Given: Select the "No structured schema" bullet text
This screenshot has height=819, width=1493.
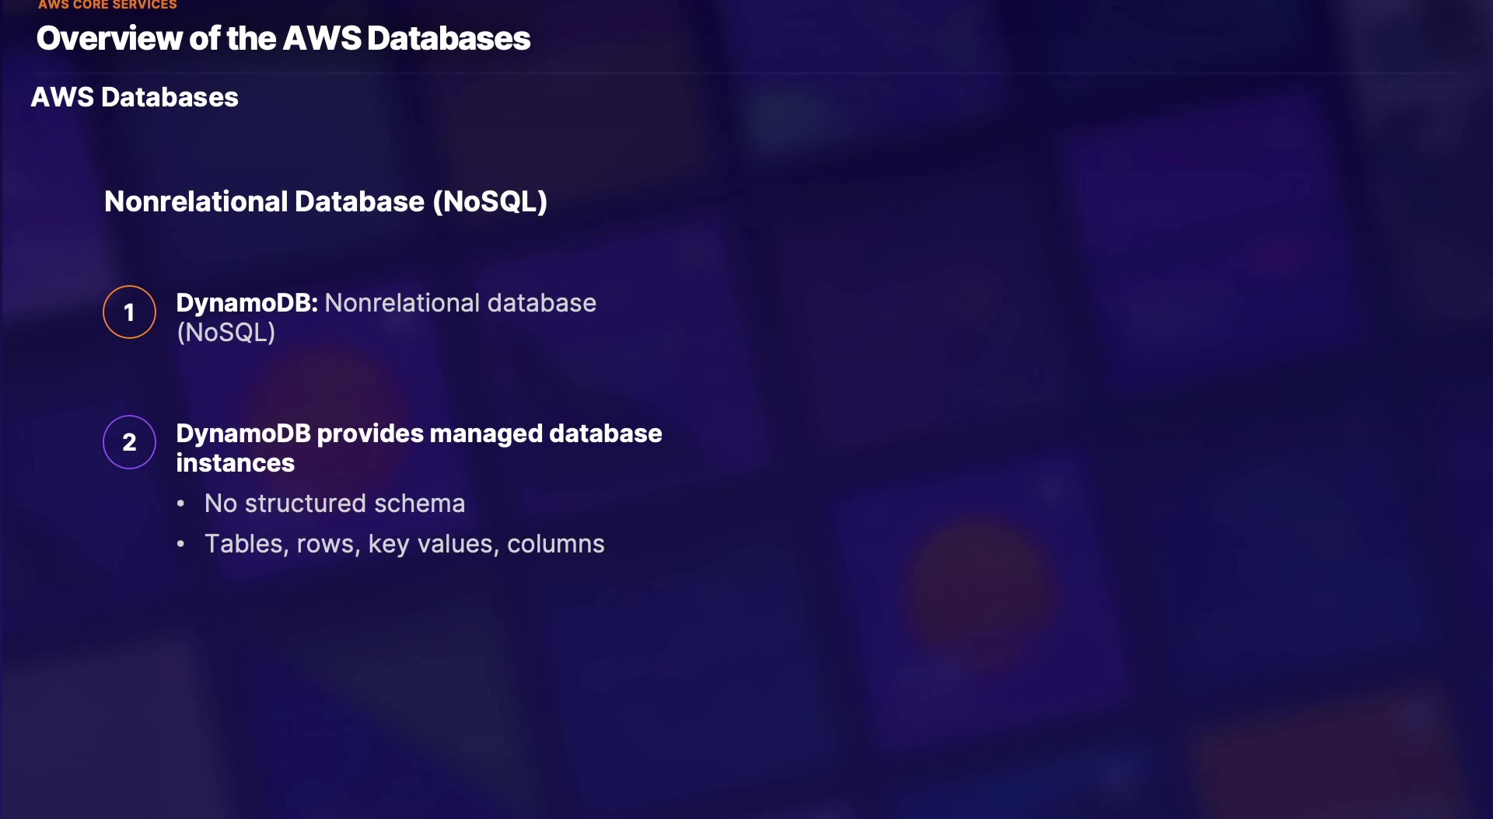Looking at the screenshot, I should [x=334, y=504].
